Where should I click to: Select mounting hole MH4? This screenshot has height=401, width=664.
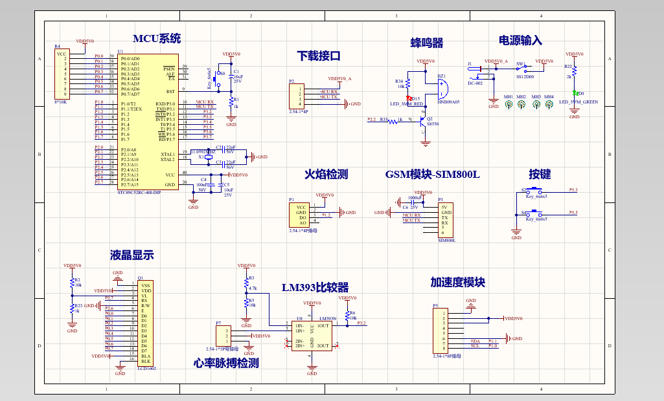549,104
